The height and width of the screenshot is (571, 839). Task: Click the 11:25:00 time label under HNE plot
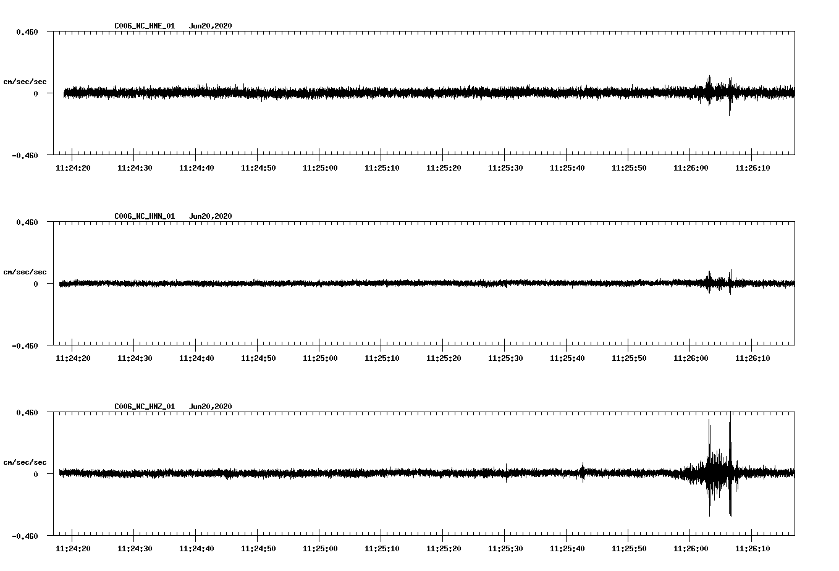click(320, 168)
